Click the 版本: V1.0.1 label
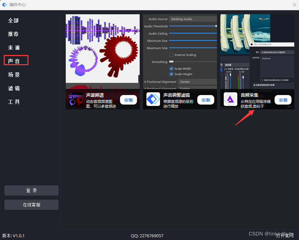299x240 pixels. [x=13, y=236]
